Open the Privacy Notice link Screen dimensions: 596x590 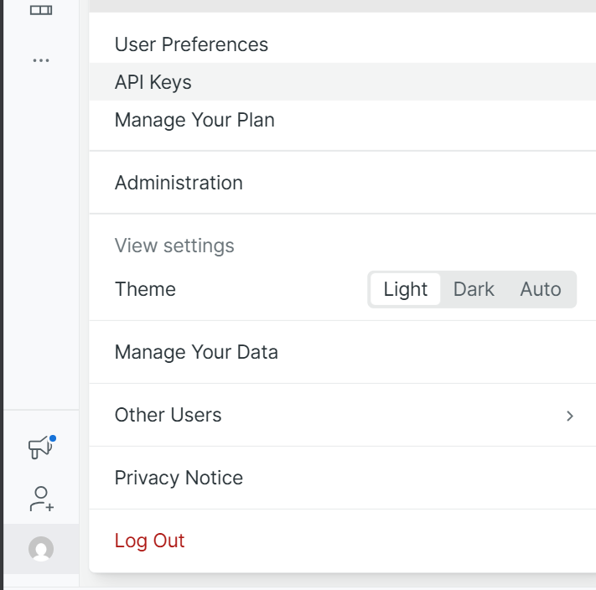[179, 478]
